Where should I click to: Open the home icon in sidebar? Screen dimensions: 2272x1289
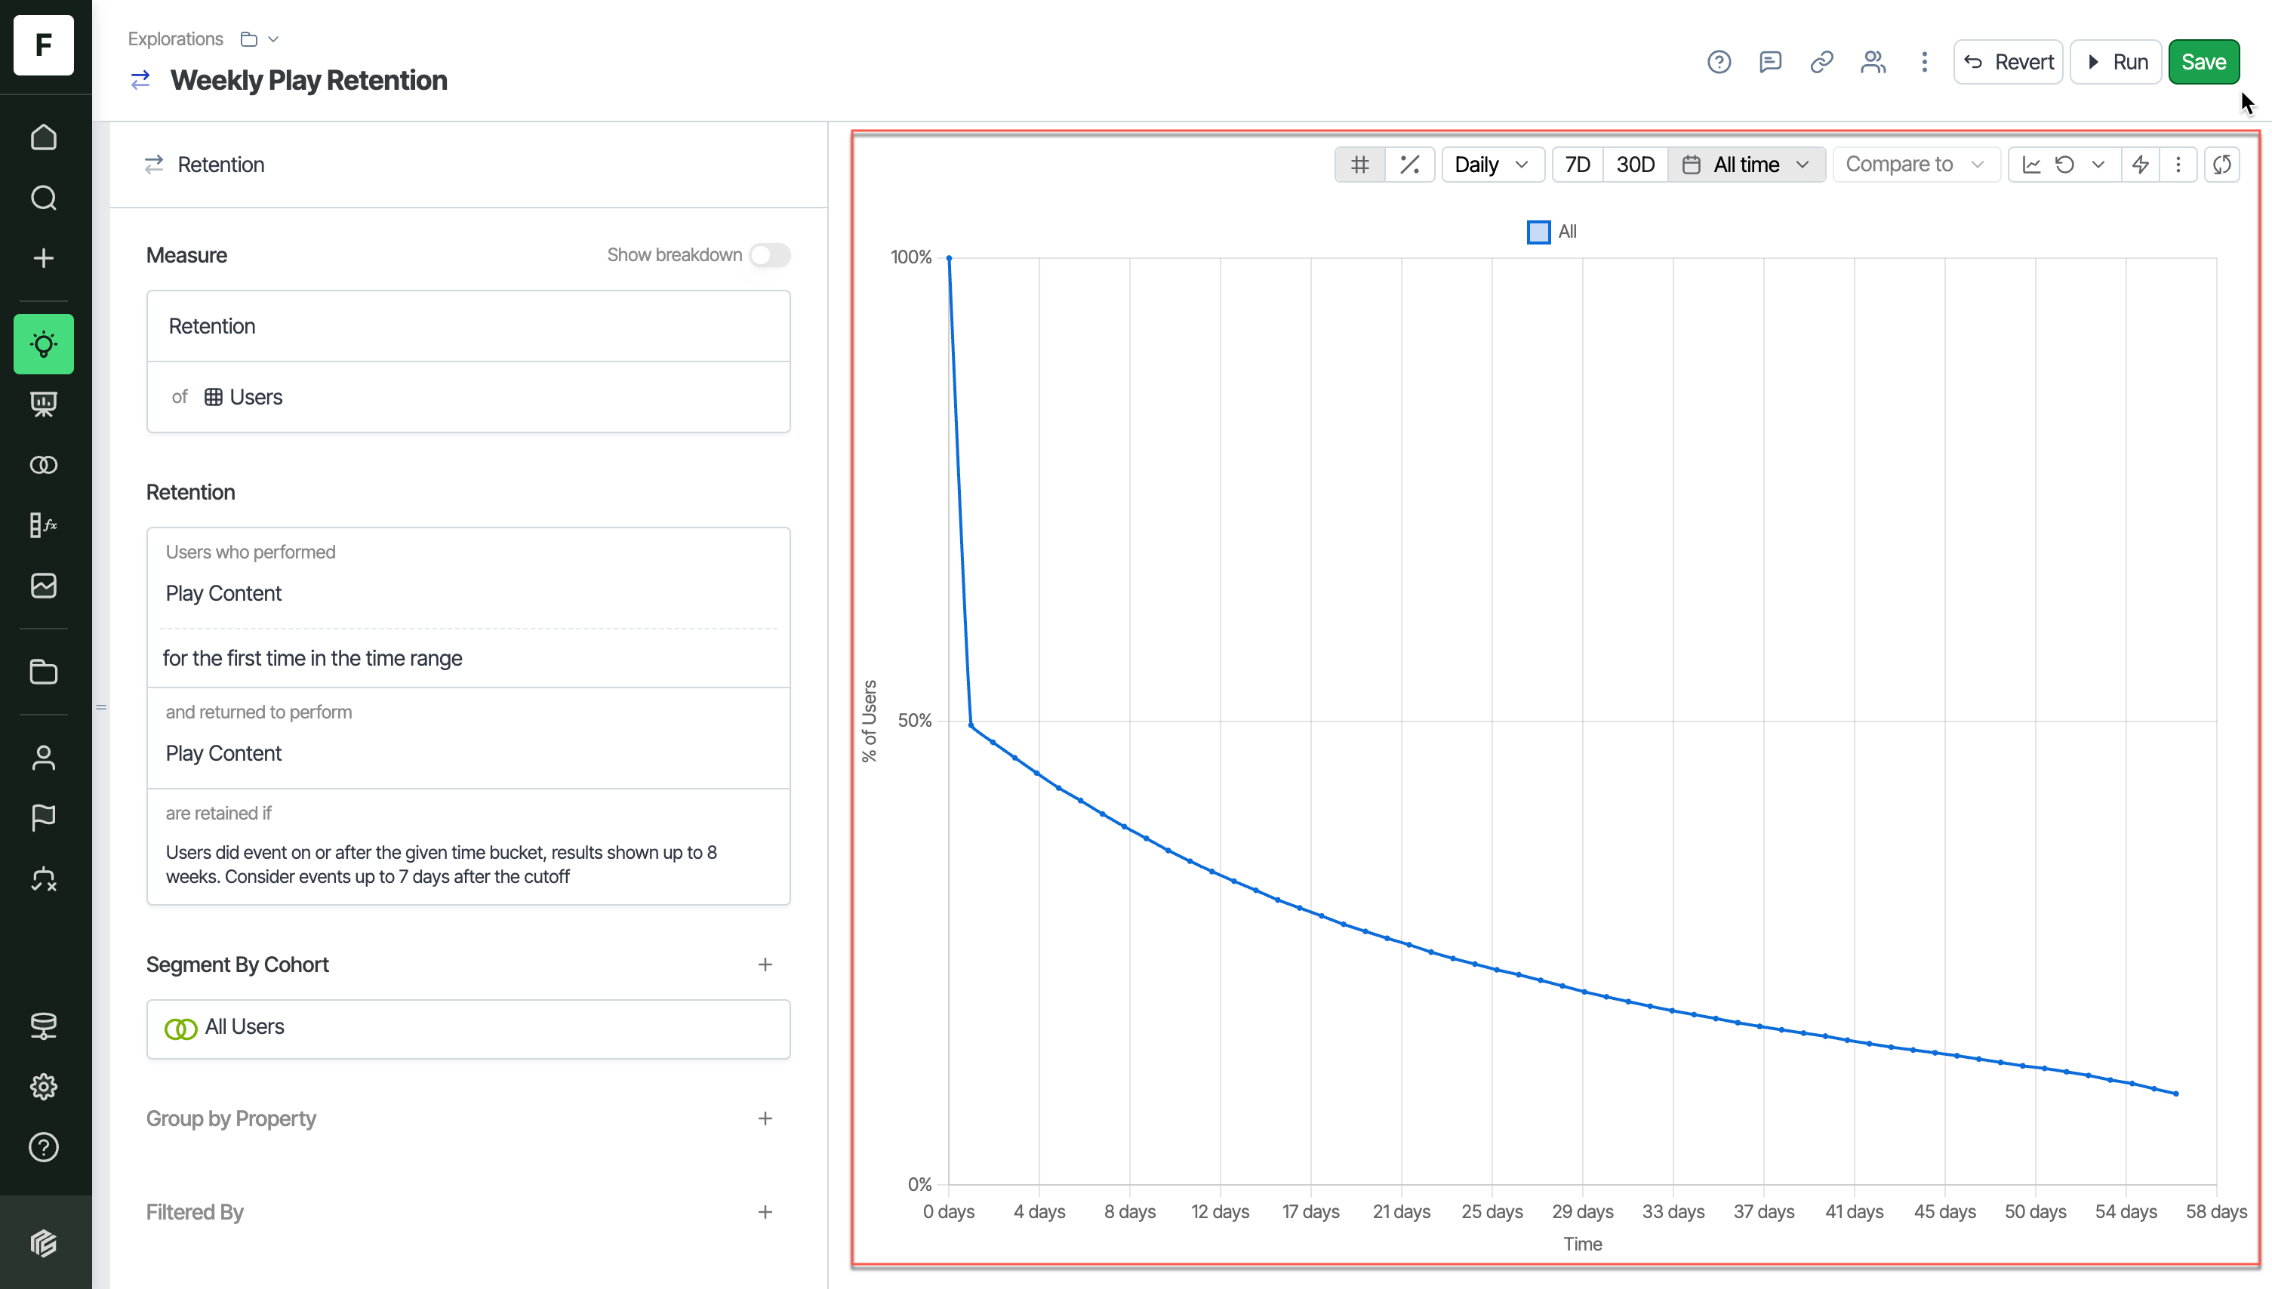click(43, 137)
